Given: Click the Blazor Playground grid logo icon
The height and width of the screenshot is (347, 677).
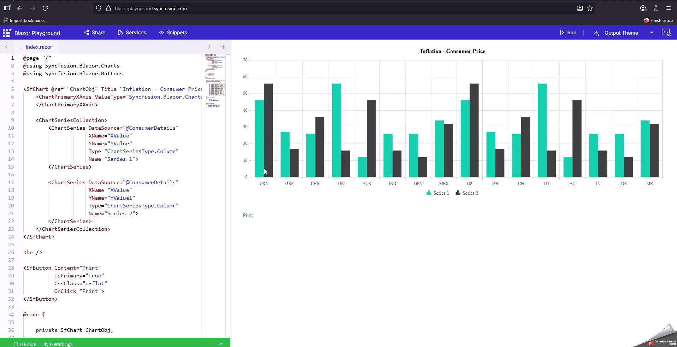Looking at the screenshot, I should [x=7, y=33].
